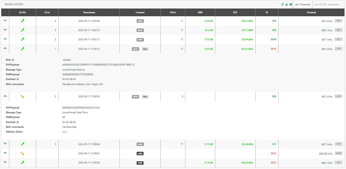Click info icon beside DevAddr in uplink details
346x169 pixels.
coord(18,79)
